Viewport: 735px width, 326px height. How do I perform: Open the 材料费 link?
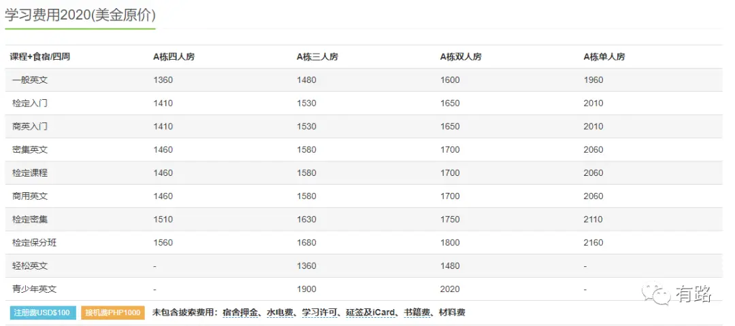[453, 312]
